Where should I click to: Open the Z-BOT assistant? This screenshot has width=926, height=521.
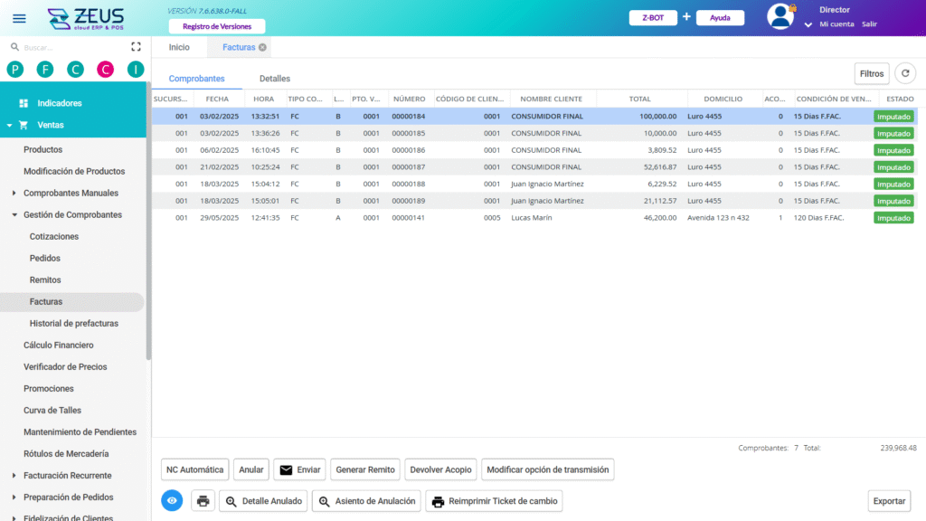point(653,18)
